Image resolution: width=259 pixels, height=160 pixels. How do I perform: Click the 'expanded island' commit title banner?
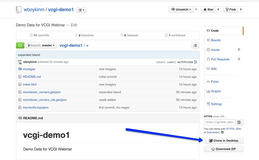(x=29, y=55)
